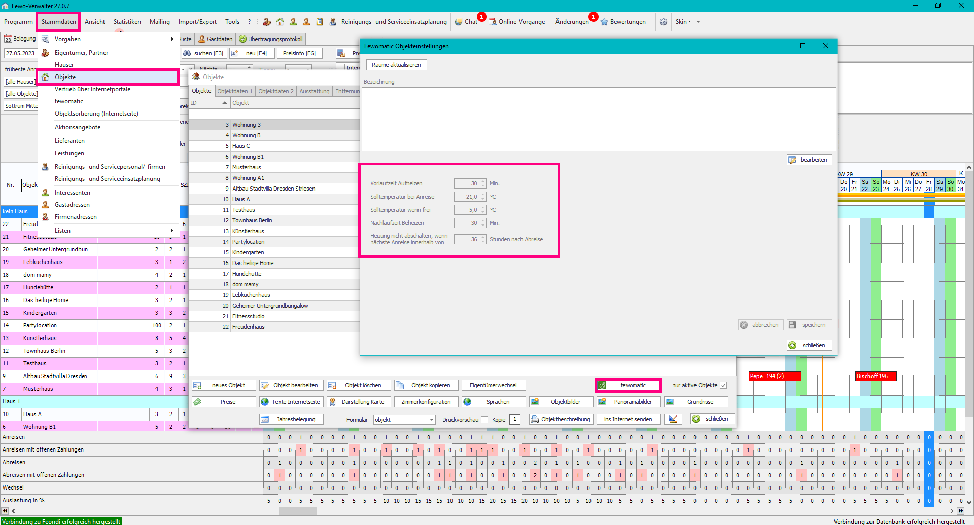Click the Reinigungs- und Servicepersonal menu icon
Viewport: 974px width, 525px height.
45,167
